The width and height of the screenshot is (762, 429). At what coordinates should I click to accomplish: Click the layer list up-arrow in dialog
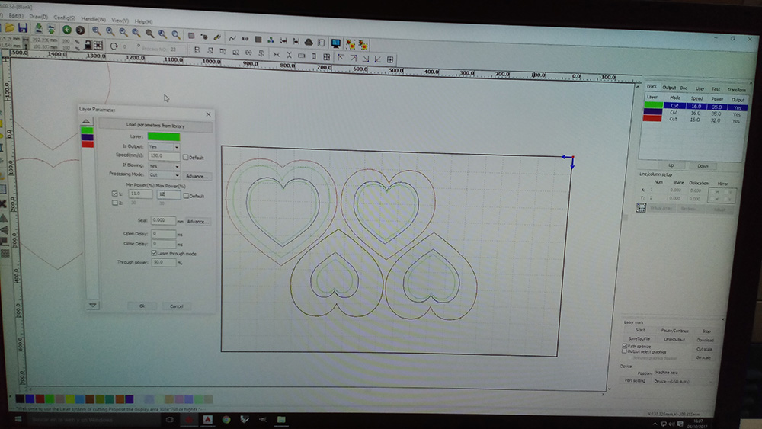tap(86, 121)
